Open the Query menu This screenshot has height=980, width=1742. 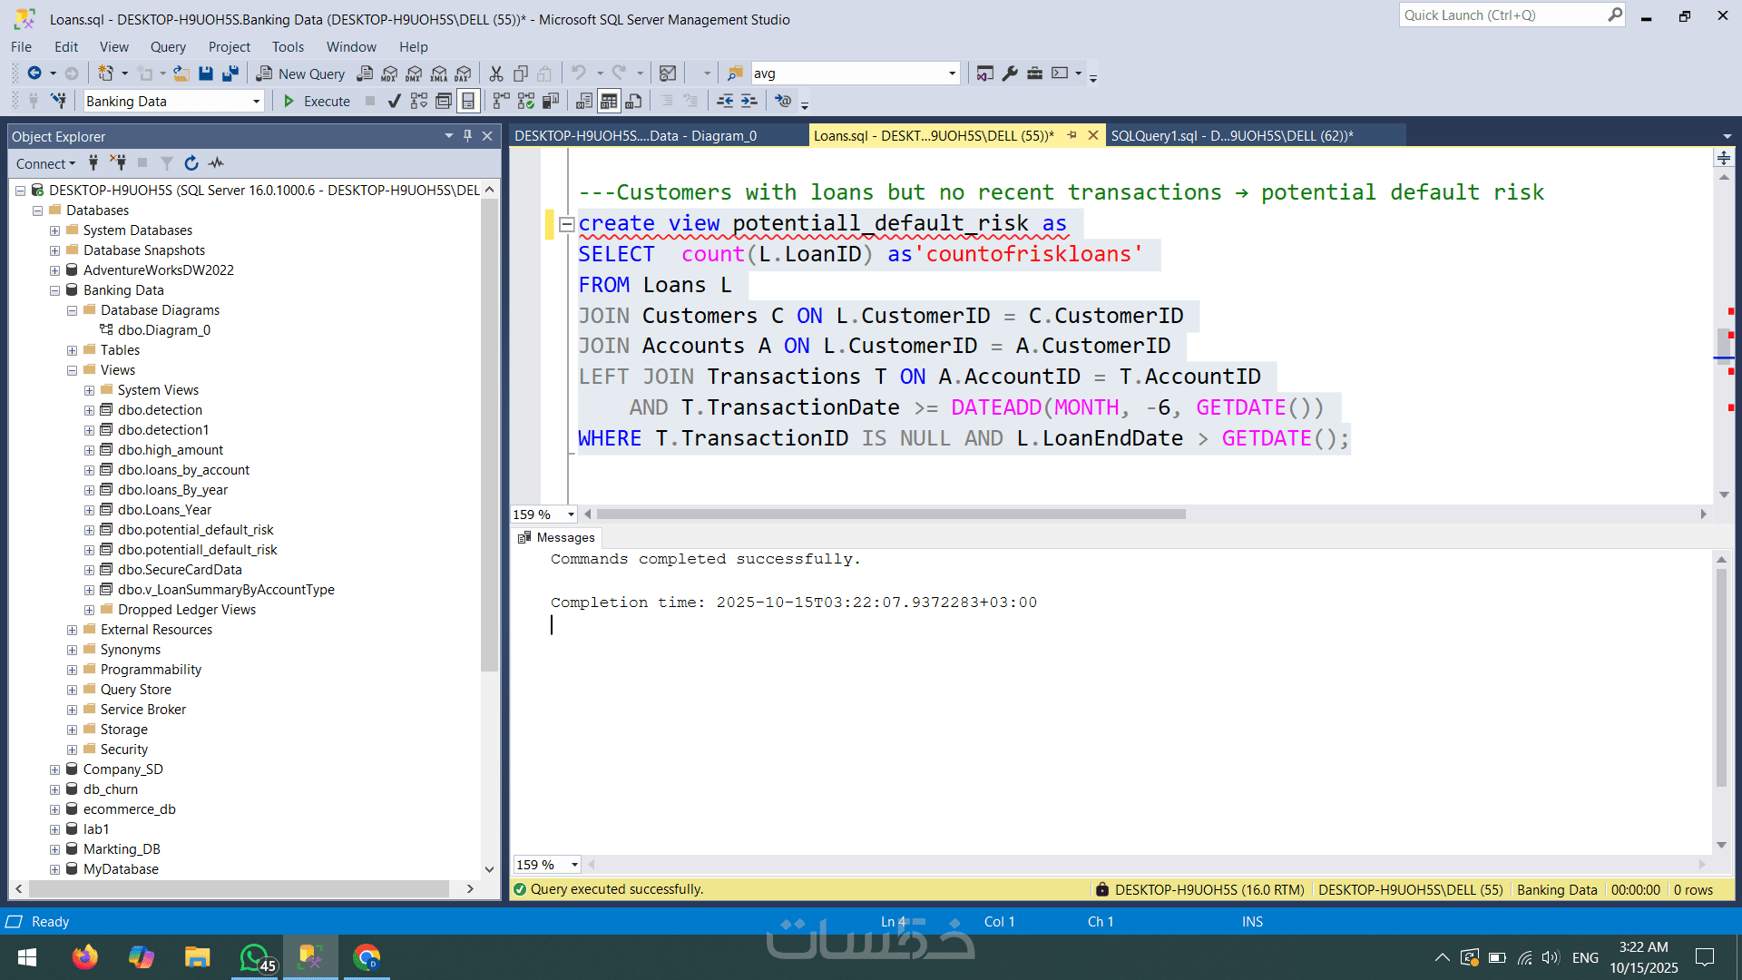point(168,47)
